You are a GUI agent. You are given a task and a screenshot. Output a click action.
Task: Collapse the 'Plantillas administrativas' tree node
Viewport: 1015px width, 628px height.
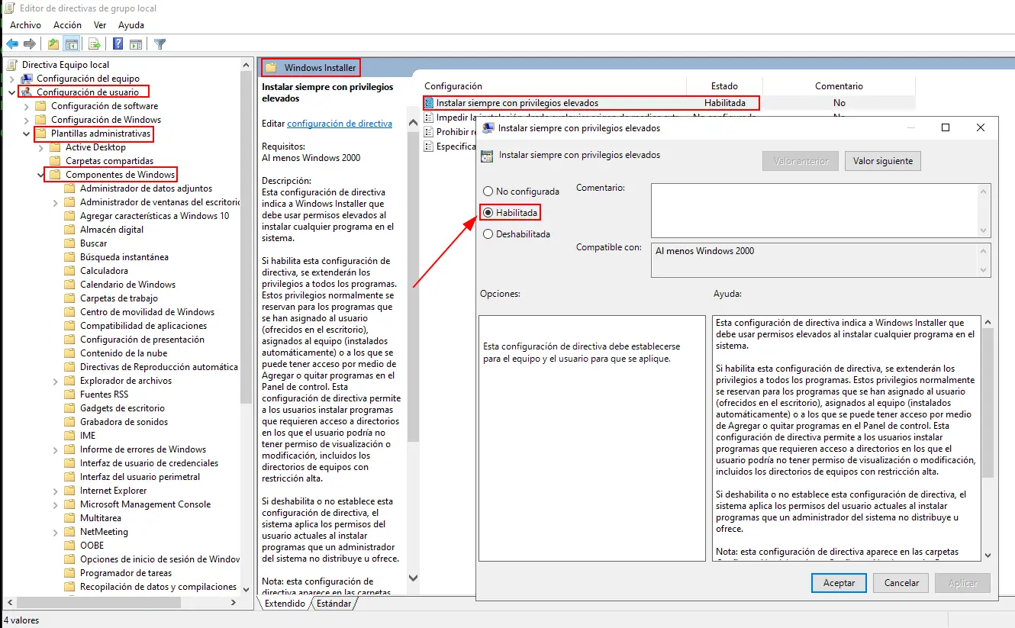point(27,134)
